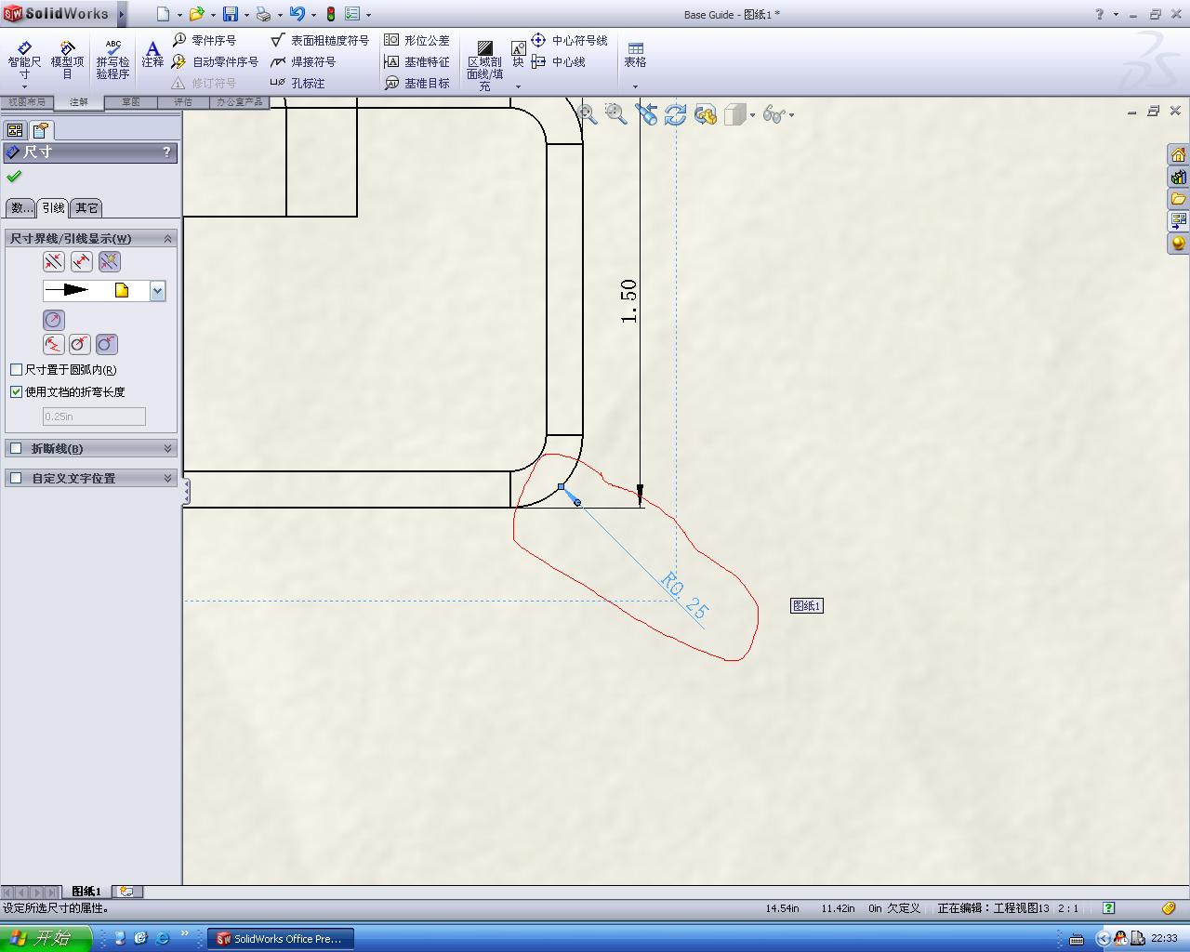Open the Display Style cube icon

pyautogui.click(x=735, y=113)
